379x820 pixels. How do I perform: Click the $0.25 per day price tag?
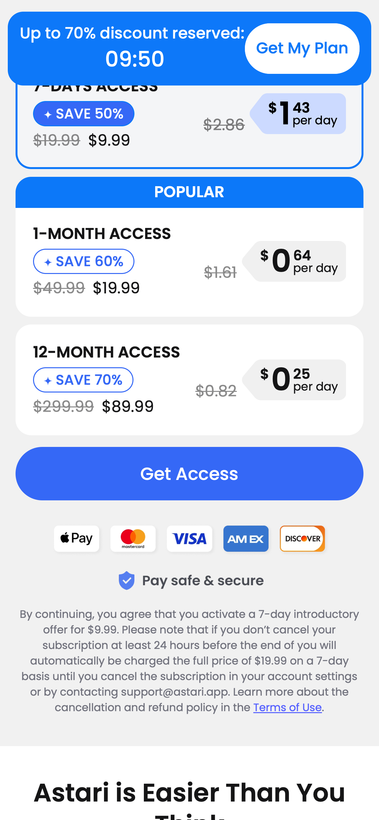click(297, 380)
